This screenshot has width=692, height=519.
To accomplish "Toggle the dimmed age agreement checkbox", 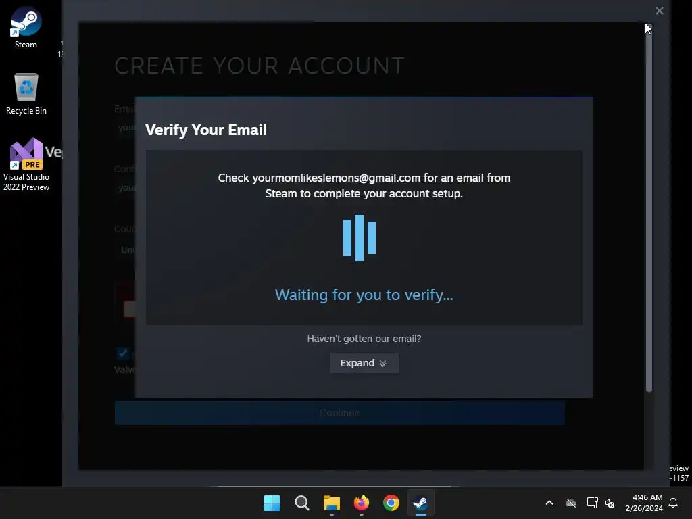I will (122, 353).
